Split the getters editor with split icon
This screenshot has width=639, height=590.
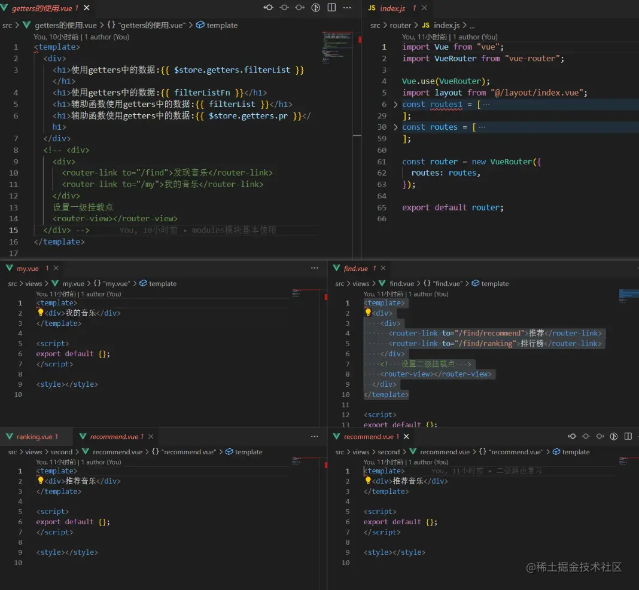[x=331, y=8]
